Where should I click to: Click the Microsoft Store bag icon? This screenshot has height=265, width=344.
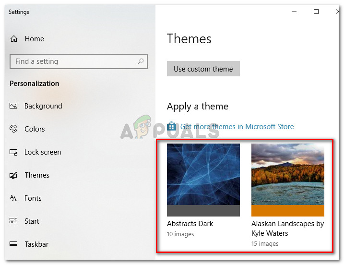[172, 126]
